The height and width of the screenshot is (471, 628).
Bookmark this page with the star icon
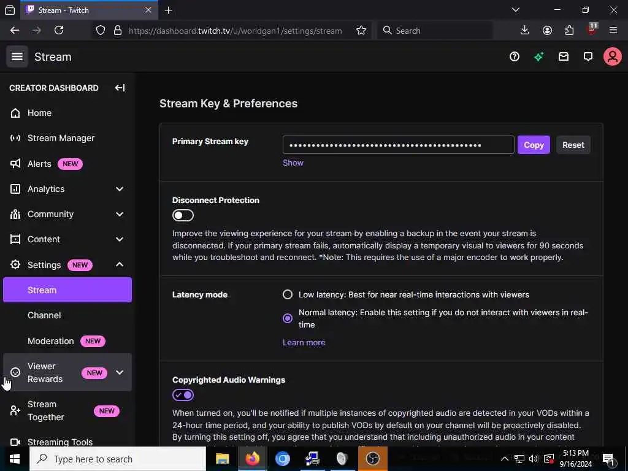pyautogui.click(x=361, y=31)
